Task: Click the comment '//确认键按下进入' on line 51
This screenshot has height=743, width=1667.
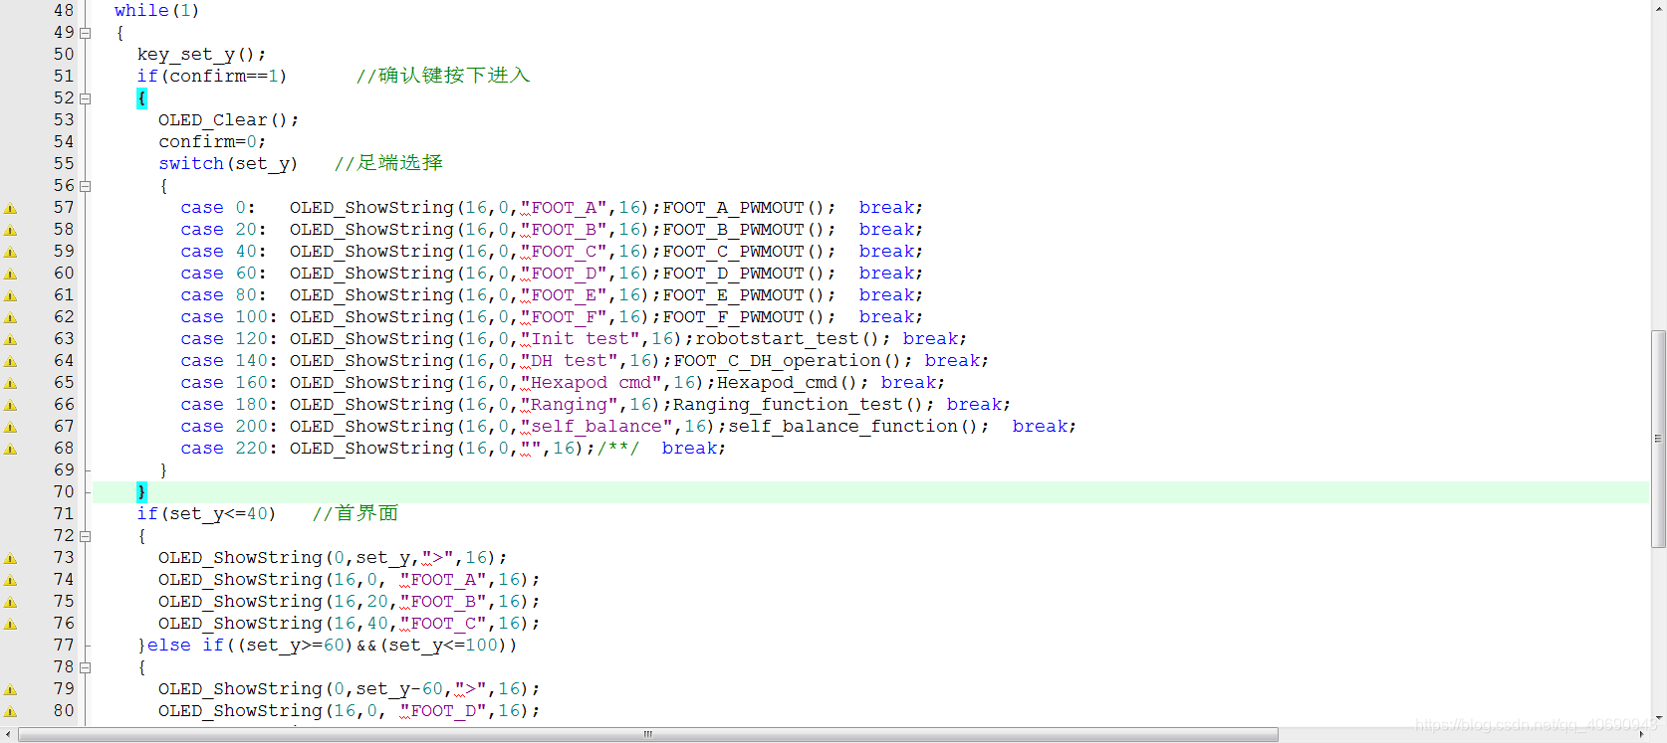Action: tap(443, 76)
